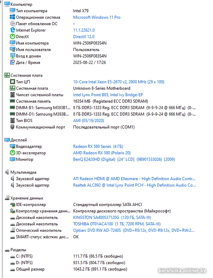Click the Последовательный порт (COM1) value
213x278 pixels.
104,127
